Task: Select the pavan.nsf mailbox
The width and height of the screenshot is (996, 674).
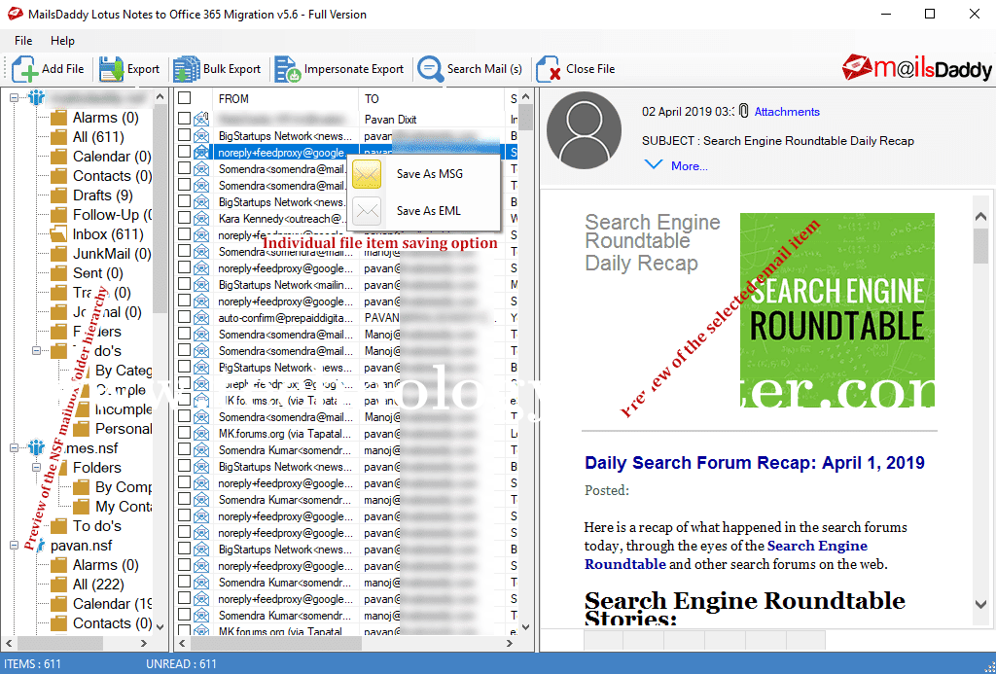Action: pyautogui.click(x=82, y=546)
